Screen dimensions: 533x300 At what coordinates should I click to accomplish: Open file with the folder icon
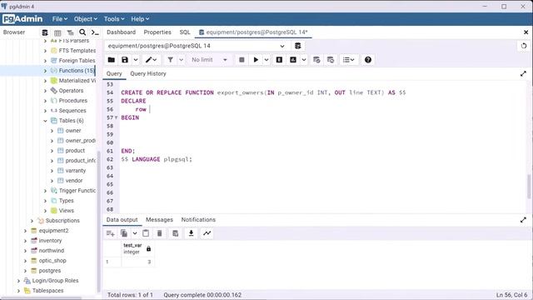click(x=111, y=60)
